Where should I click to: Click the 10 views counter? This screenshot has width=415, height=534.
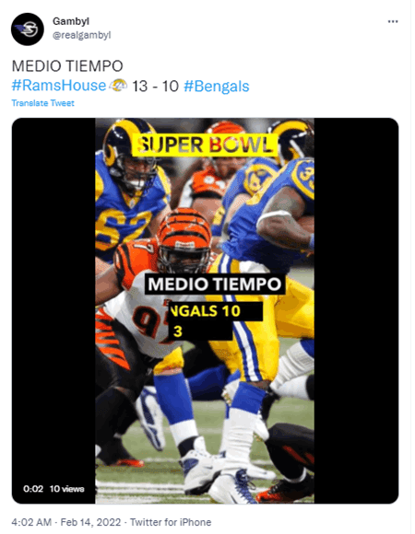(x=66, y=489)
